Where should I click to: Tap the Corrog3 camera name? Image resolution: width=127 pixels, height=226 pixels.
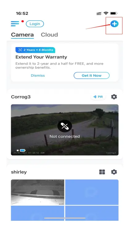(21, 97)
